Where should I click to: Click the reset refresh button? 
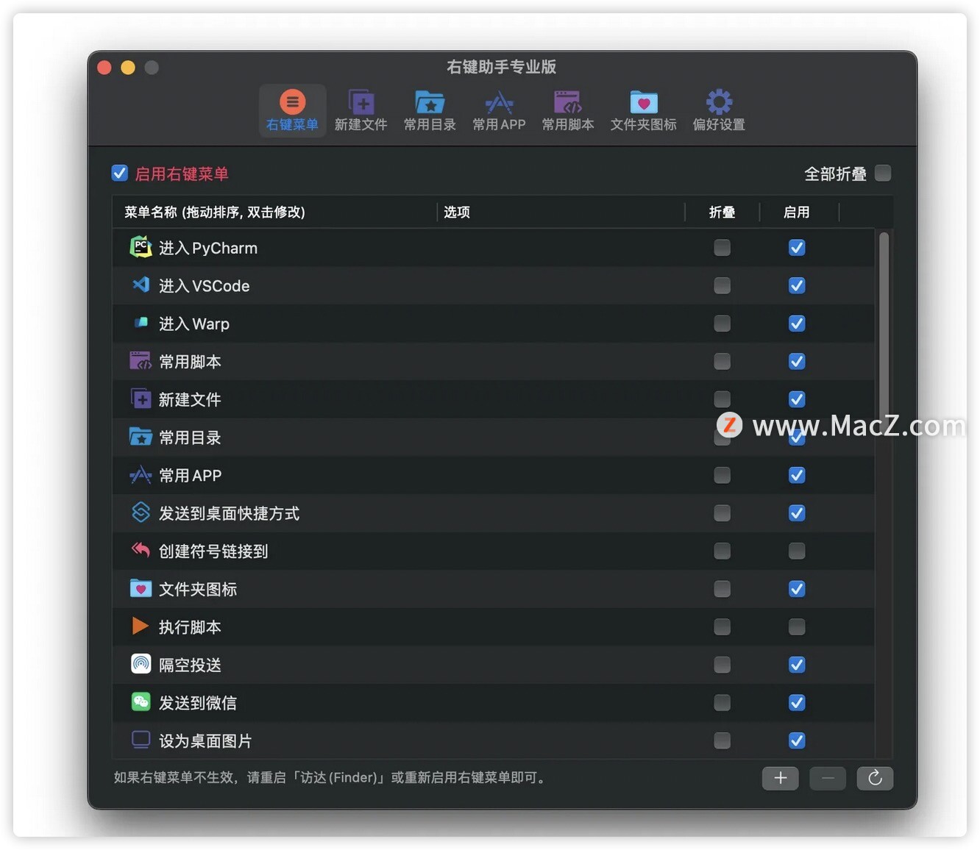pos(875,778)
